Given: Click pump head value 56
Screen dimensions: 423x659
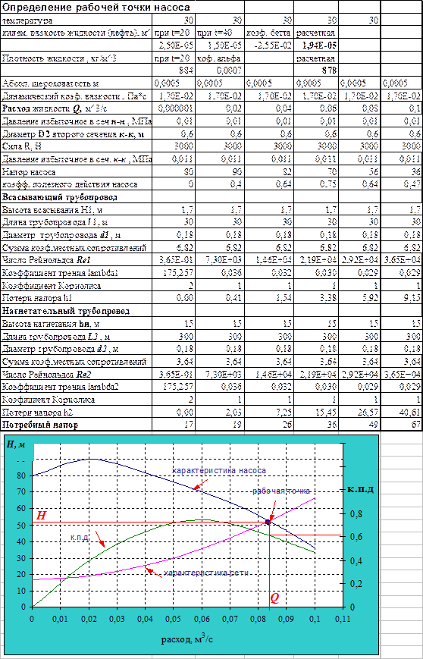Looking at the screenshot, I should coord(374,172).
